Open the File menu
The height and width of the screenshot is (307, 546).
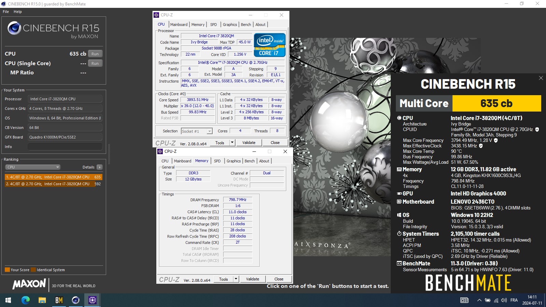click(x=6, y=12)
